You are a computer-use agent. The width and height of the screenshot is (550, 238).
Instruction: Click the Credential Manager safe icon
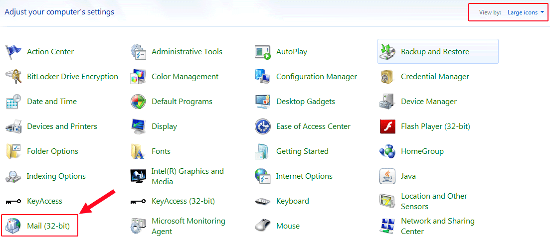point(388,77)
